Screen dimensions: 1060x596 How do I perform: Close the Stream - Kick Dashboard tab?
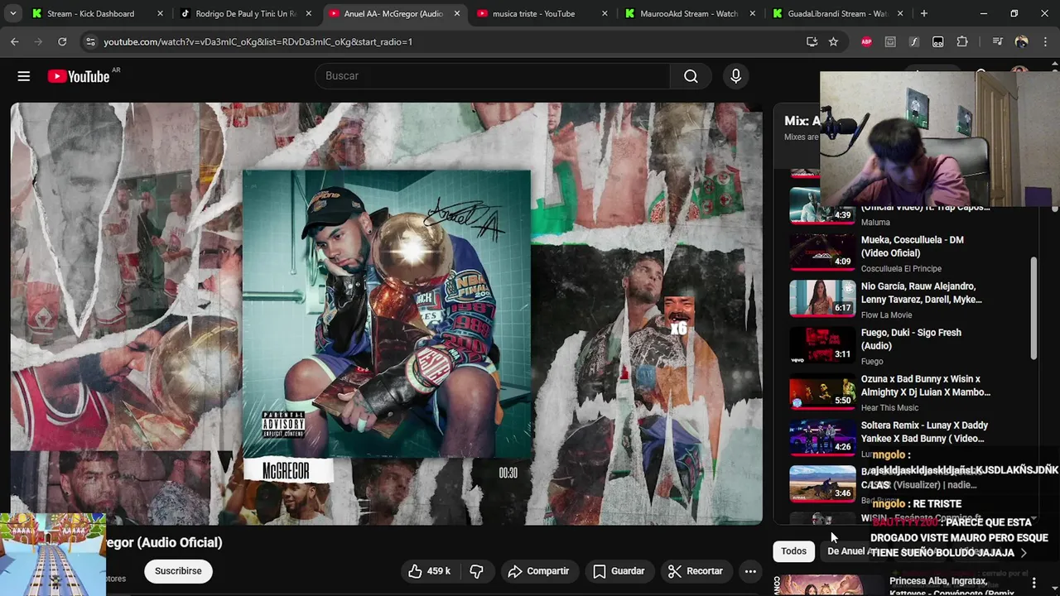click(x=161, y=13)
